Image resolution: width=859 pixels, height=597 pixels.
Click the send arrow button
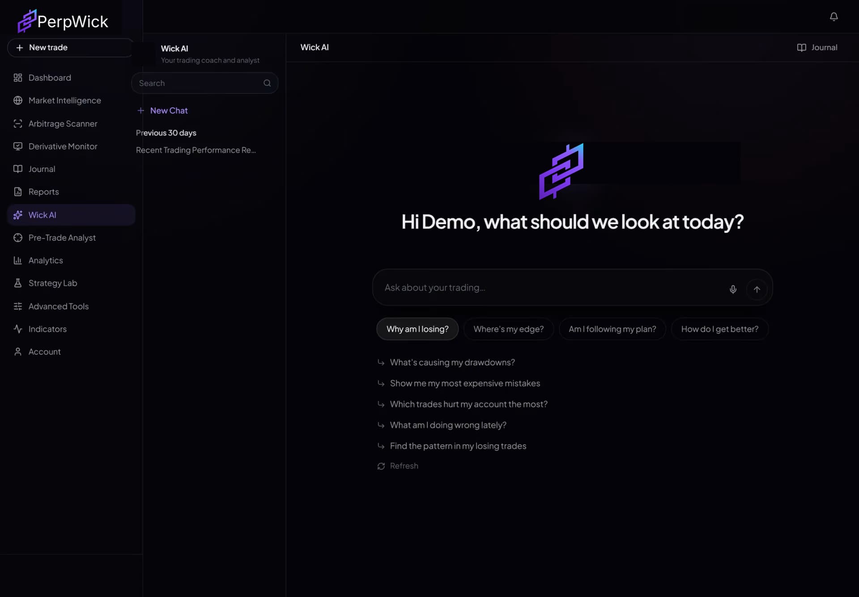point(757,290)
